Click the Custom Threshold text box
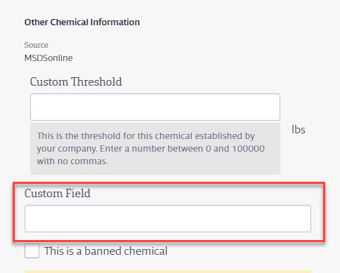The height and width of the screenshot is (273, 340). (155, 107)
